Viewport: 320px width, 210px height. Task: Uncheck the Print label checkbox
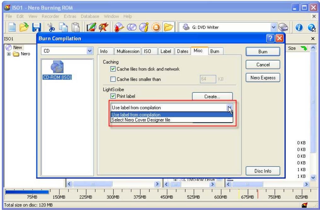113,96
